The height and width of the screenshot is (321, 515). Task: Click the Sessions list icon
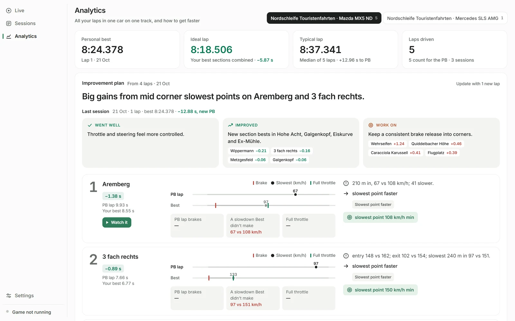tap(9, 23)
